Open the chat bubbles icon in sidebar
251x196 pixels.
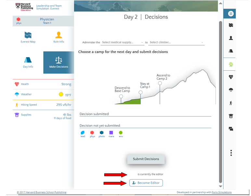231,129
